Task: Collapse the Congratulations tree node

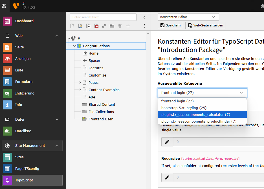Action: pyautogui.click(x=74, y=46)
